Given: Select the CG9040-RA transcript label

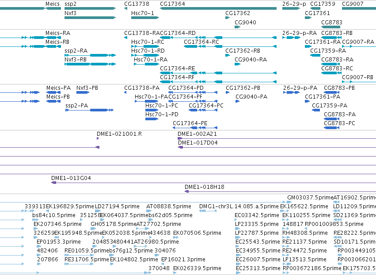Looking at the screenshot, I should 251,60.
